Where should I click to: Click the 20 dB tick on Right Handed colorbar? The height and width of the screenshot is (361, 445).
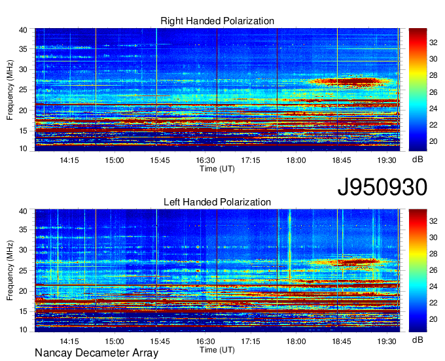click(x=433, y=141)
